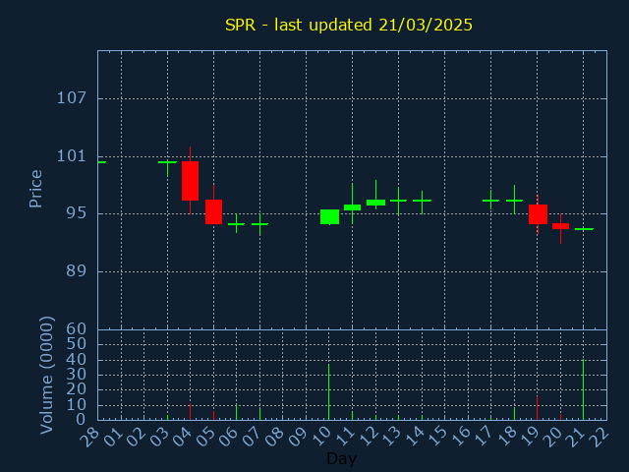The image size is (629, 472).
Task: Click the day axis label 09
Action: click(299, 437)
